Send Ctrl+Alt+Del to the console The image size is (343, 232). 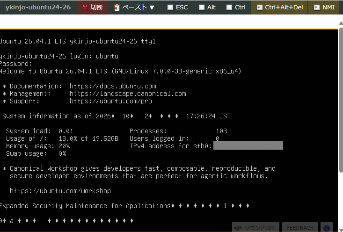pyautogui.click(x=279, y=7)
